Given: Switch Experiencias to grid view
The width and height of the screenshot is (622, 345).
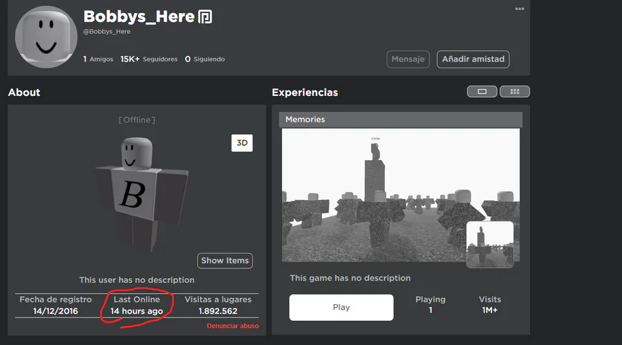Looking at the screenshot, I should pyautogui.click(x=514, y=92).
